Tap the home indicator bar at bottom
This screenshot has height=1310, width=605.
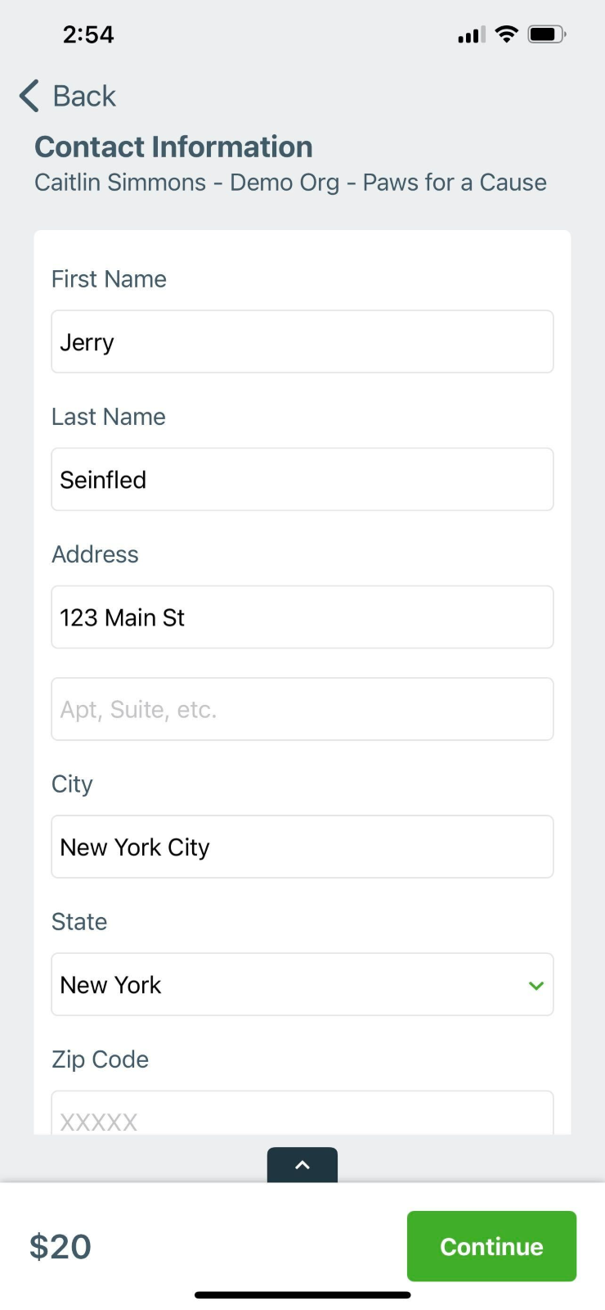(x=302, y=1295)
